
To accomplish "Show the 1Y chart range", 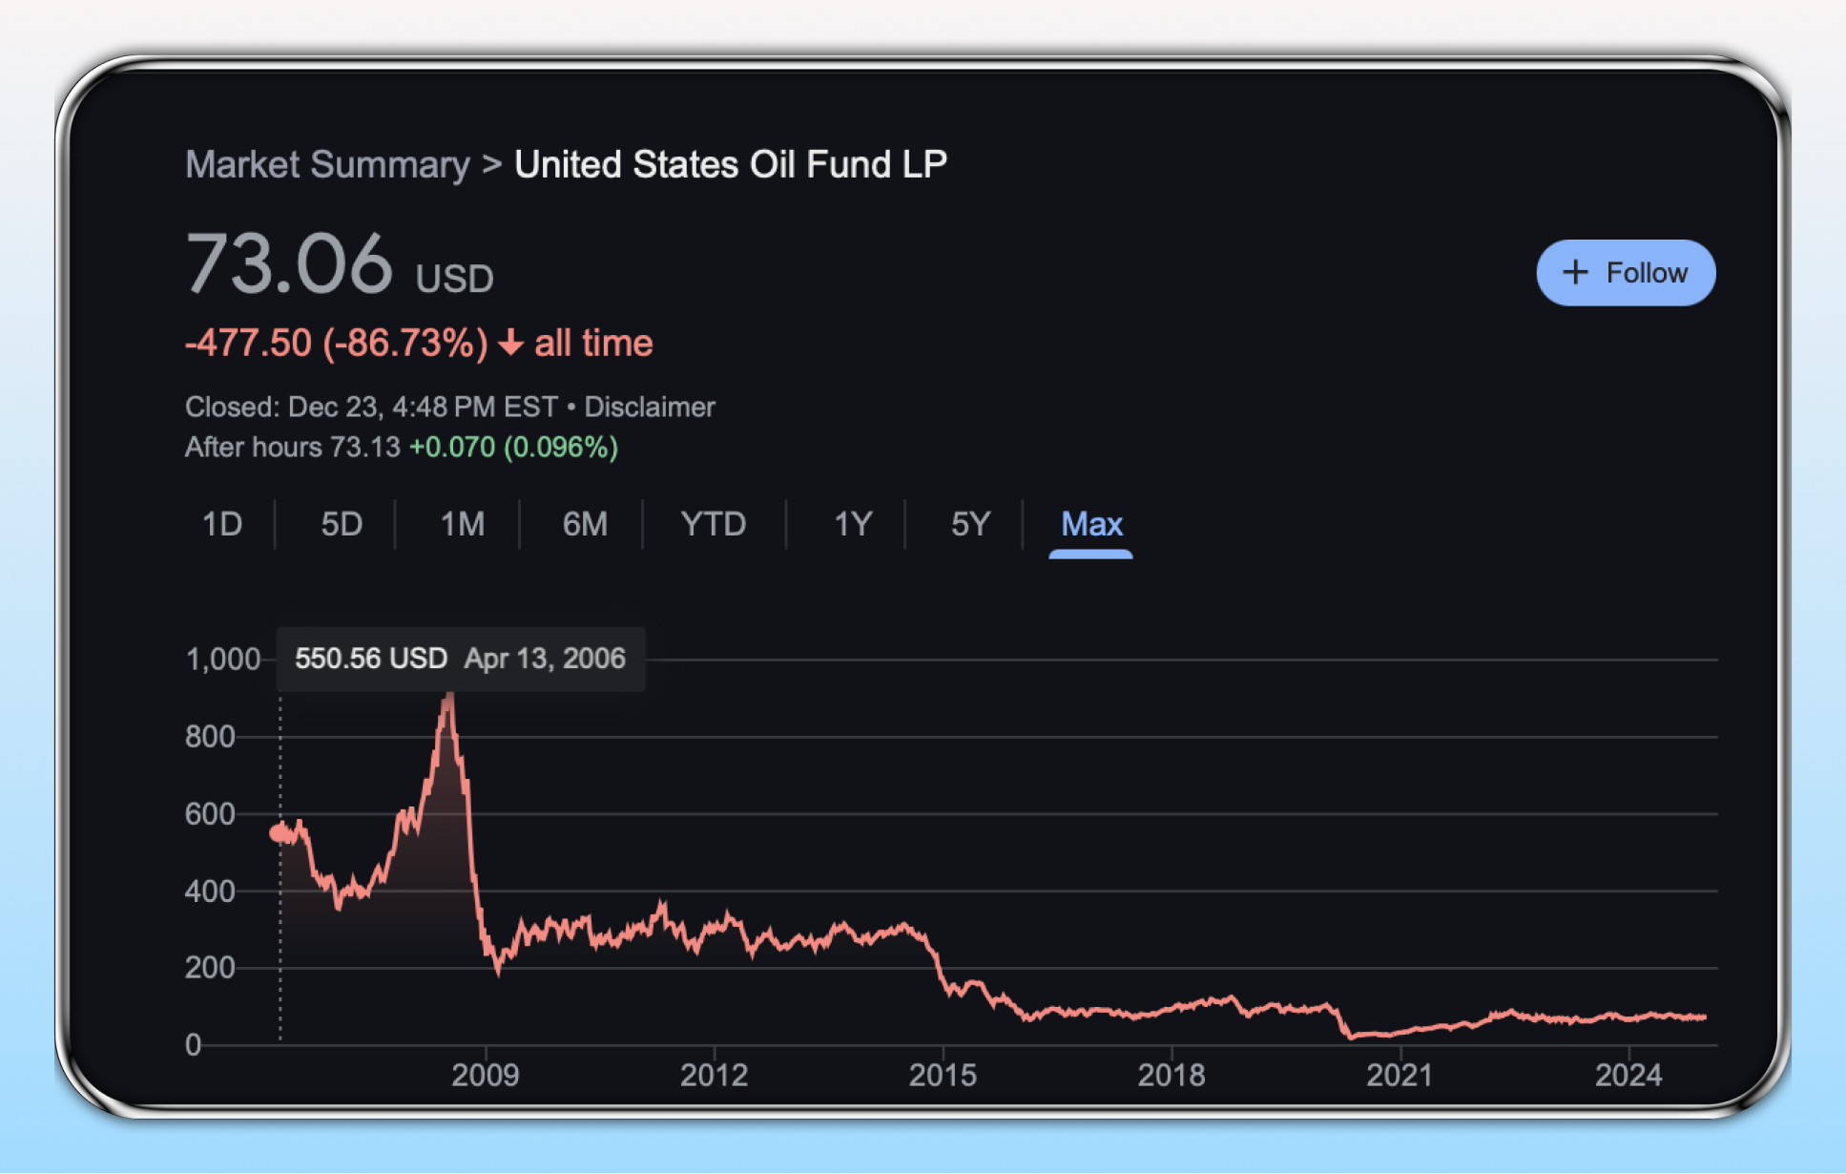I will [x=853, y=524].
